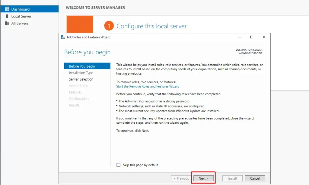
Task: Click the disabled < Previous button
Action: click(x=181, y=178)
